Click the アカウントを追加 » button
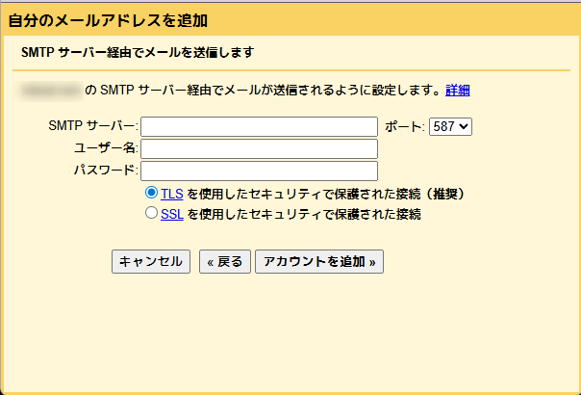 coord(319,262)
